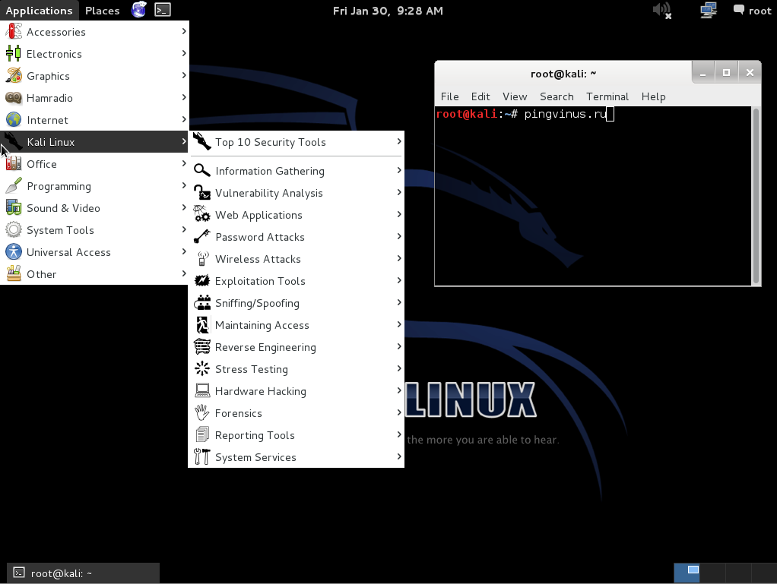777x584 pixels.
Task: Open the root user menu
Action: [752, 11]
